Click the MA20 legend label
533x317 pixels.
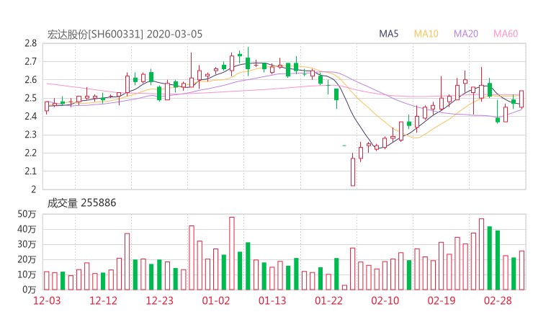coord(466,34)
